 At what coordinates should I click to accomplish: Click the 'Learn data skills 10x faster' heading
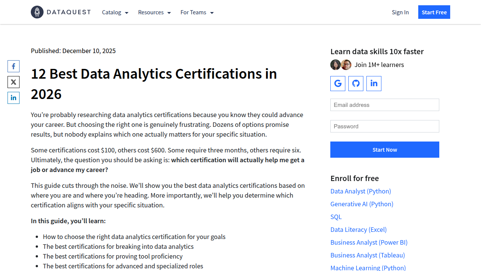pos(377,52)
